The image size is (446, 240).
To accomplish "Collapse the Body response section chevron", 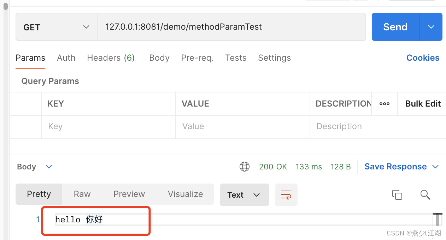I will coord(48,167).
